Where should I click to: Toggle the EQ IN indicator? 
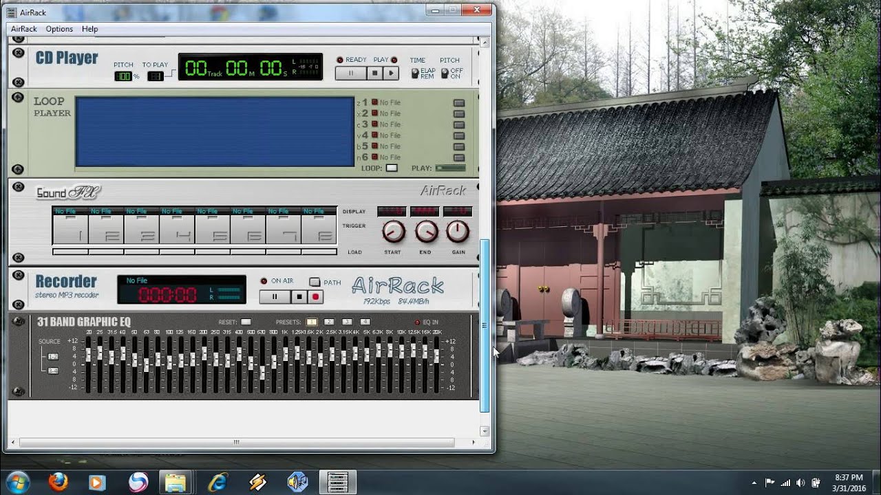[417, 322]
